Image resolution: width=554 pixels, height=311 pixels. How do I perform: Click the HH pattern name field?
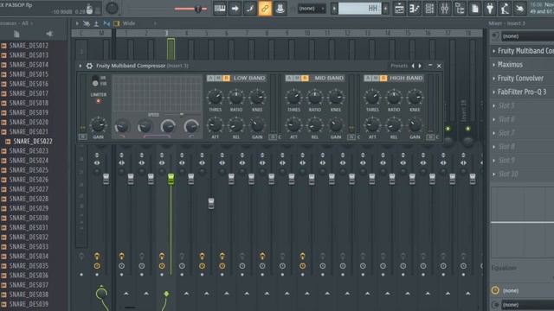(x=360, y=9)
